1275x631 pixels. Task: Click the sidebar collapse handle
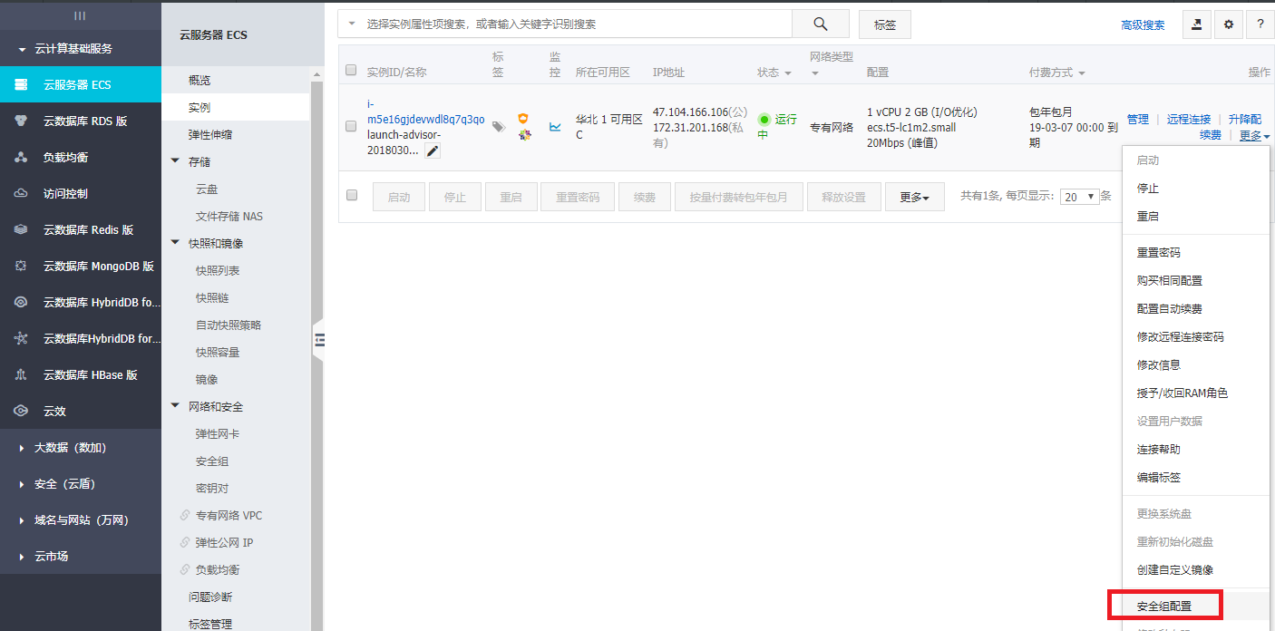(x=318, y=340)
